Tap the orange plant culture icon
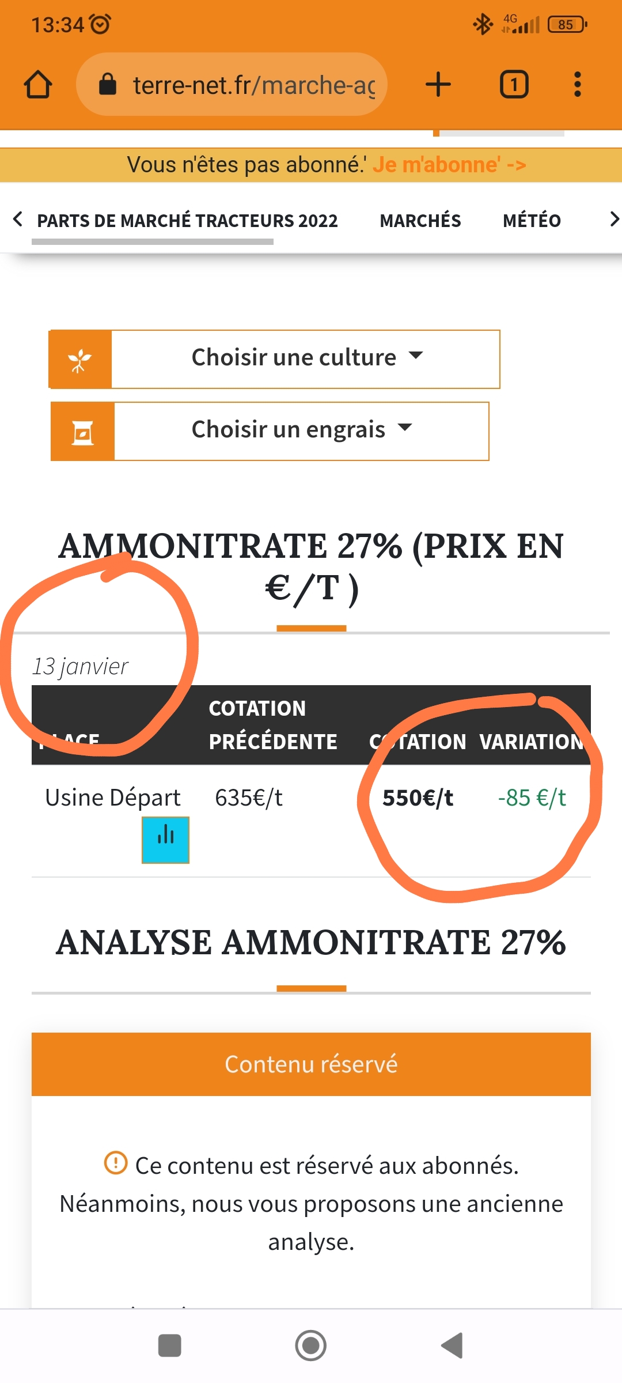 tap(80, 360)
